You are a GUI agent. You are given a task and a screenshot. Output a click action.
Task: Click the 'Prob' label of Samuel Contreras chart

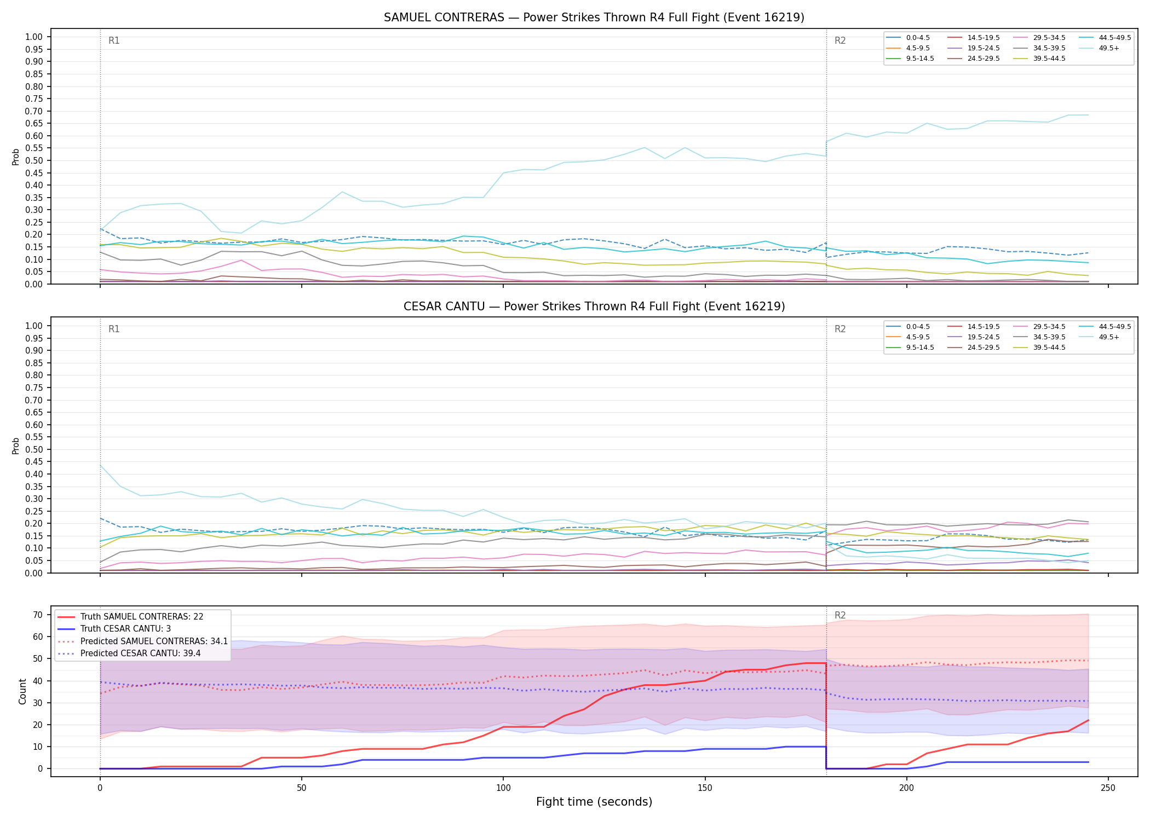click(16, 157)
